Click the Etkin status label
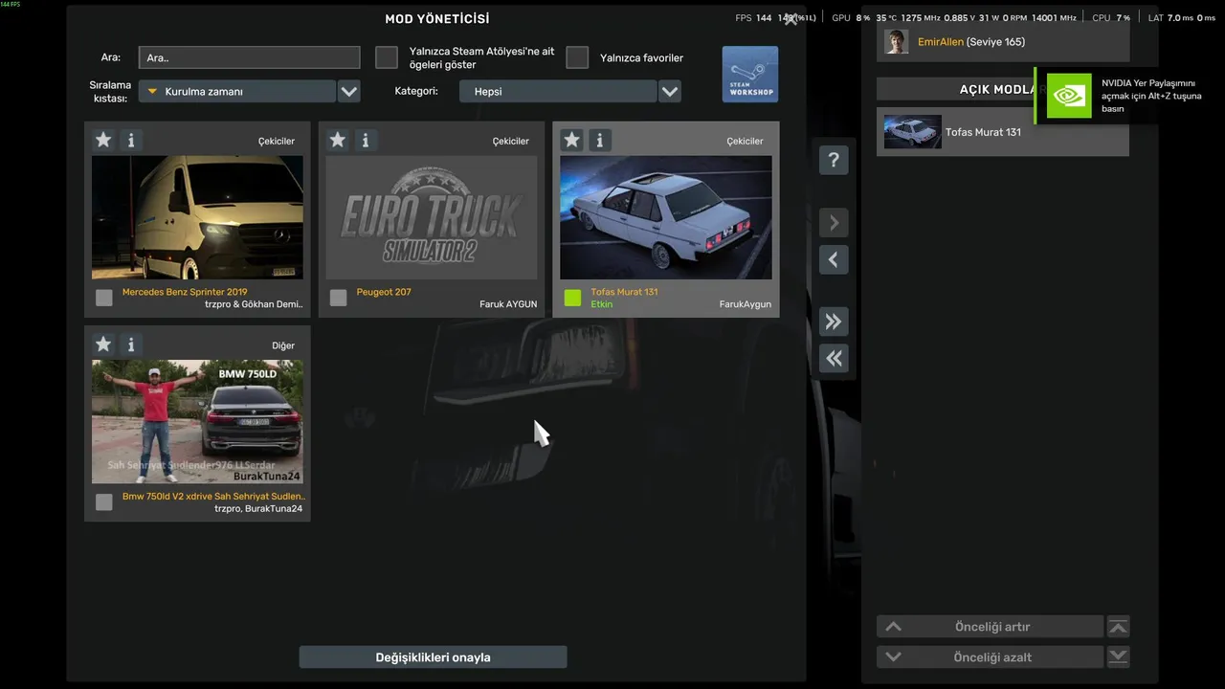1225x689 pixels. 602,304
